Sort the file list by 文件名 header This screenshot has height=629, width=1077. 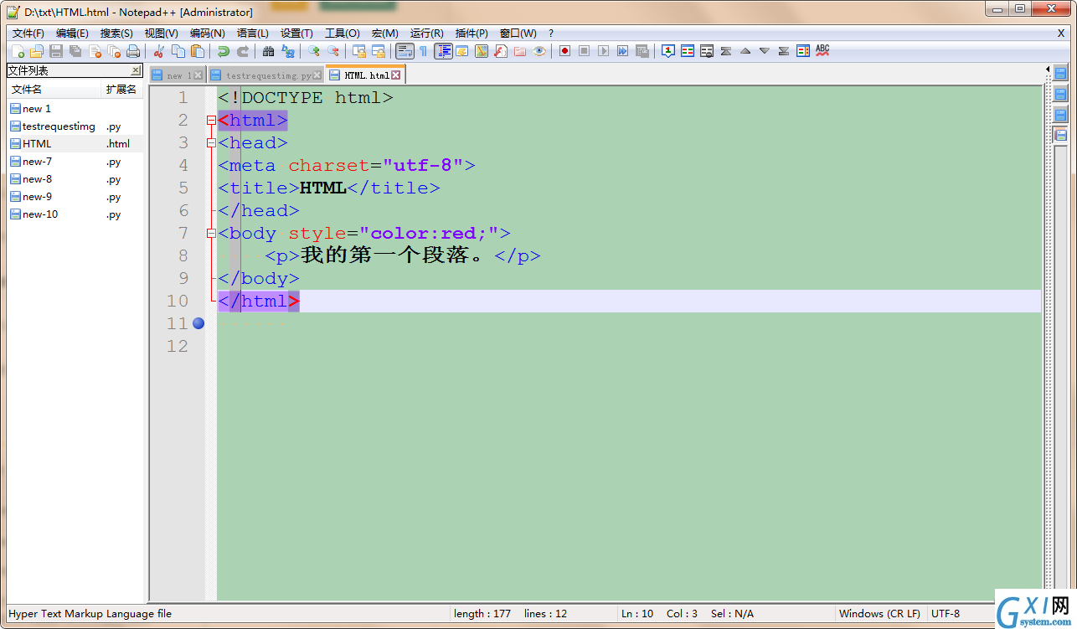(x=54, y=90)
